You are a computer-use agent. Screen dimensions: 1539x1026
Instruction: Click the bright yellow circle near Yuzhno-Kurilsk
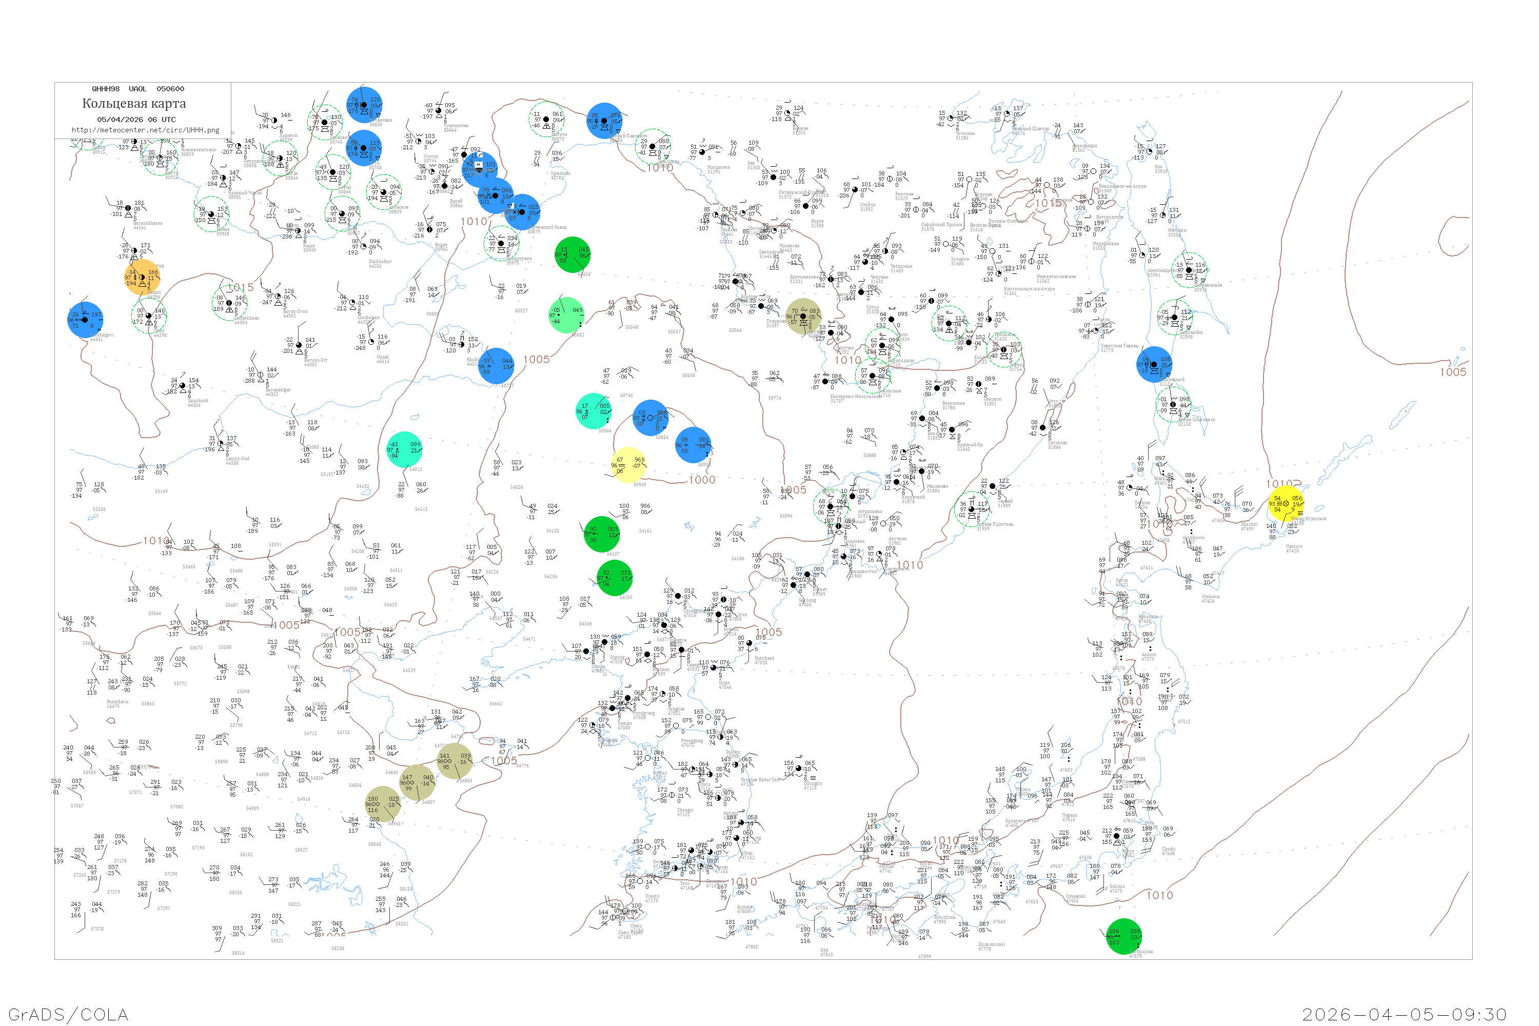[1286, 503]
